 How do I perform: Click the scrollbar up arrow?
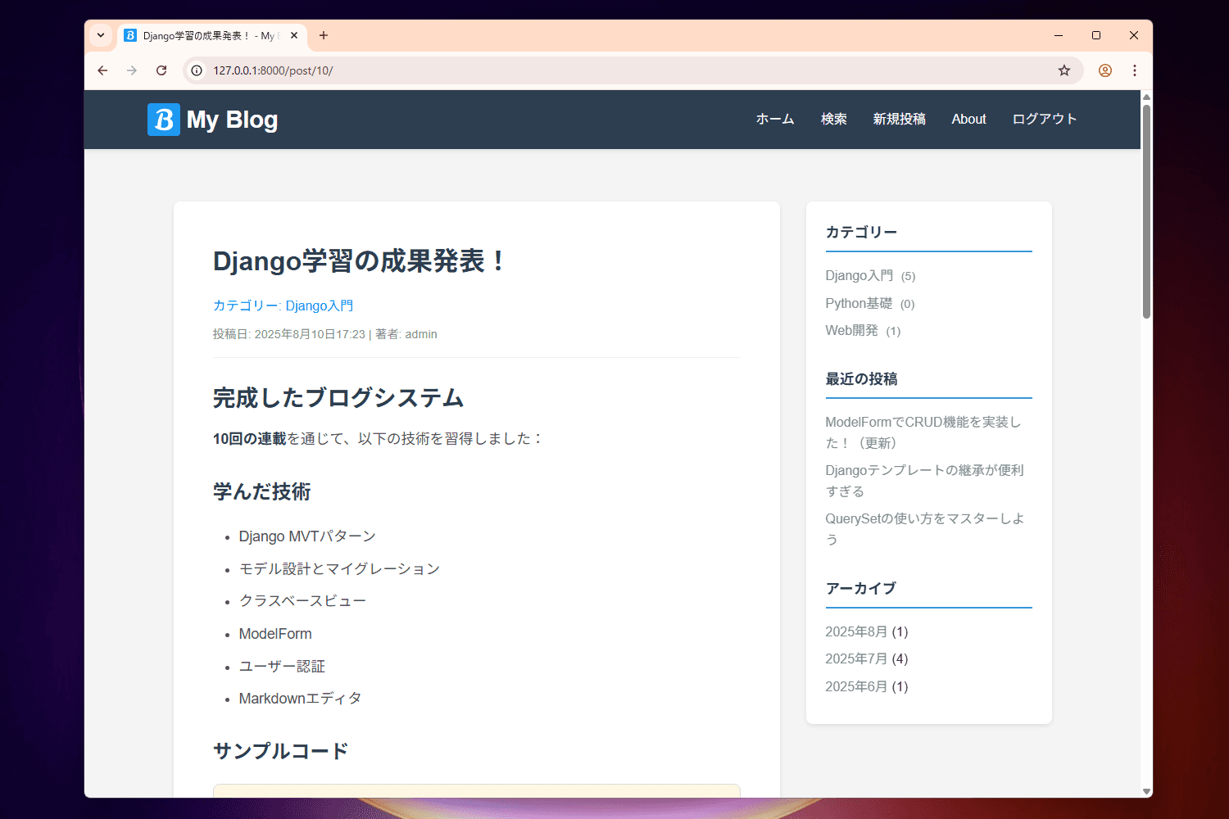(1146, 97)
